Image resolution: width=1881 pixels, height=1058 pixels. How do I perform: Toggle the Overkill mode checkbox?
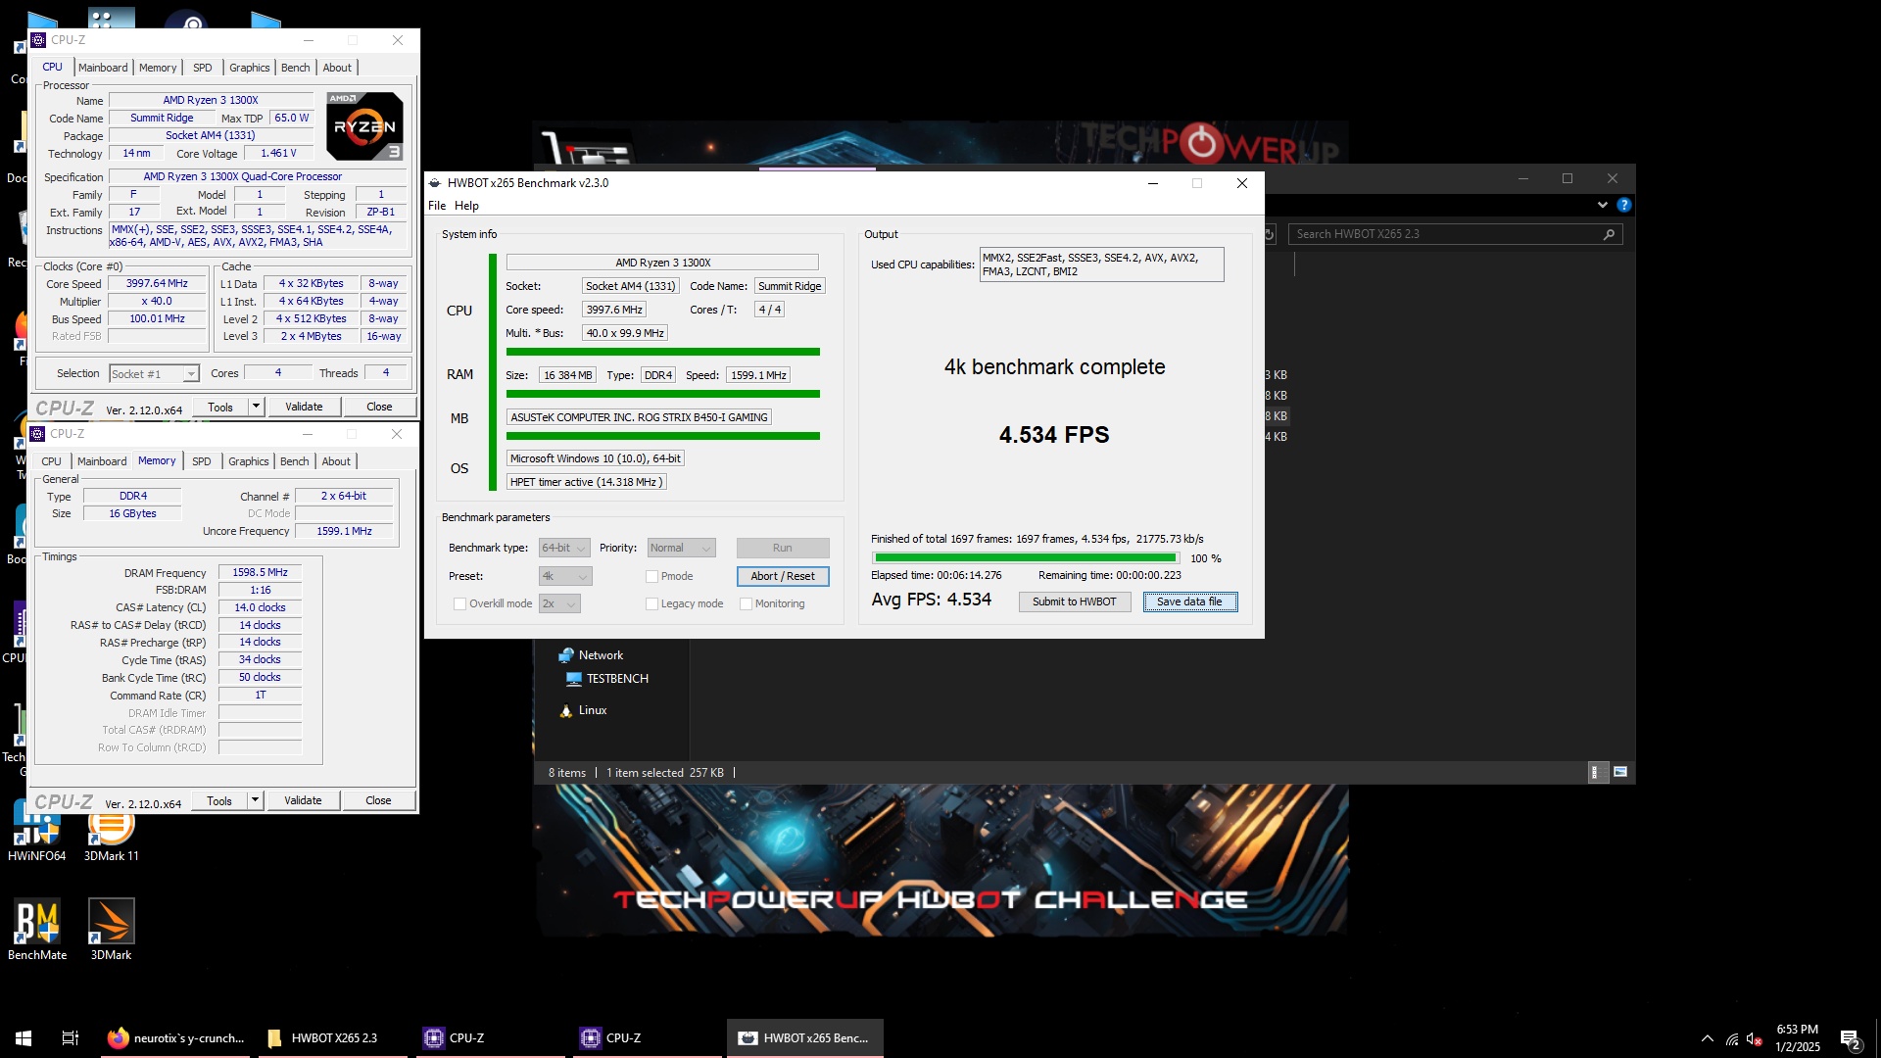pyautogui.click(x=459, y=603)
